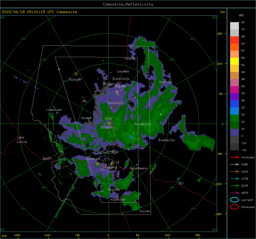Click the Drumheller town label
The image size is (256, 239).
click(167, 140)
